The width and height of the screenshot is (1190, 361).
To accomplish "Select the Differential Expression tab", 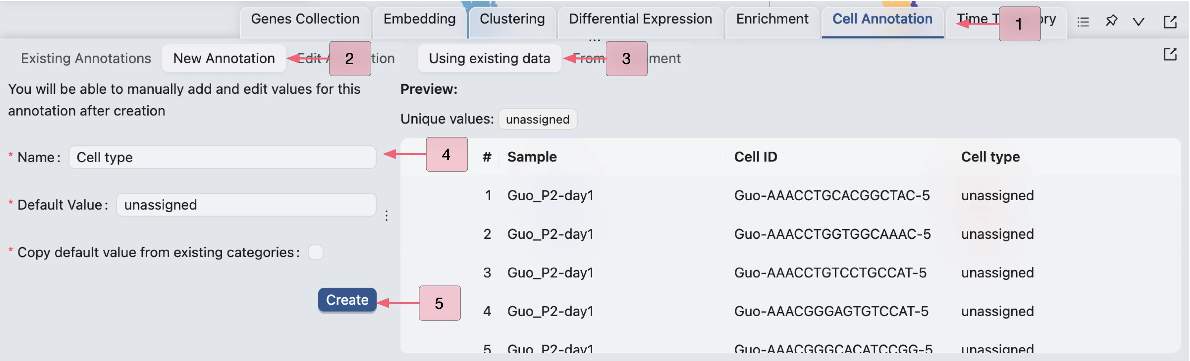I will tap(640, 19).
